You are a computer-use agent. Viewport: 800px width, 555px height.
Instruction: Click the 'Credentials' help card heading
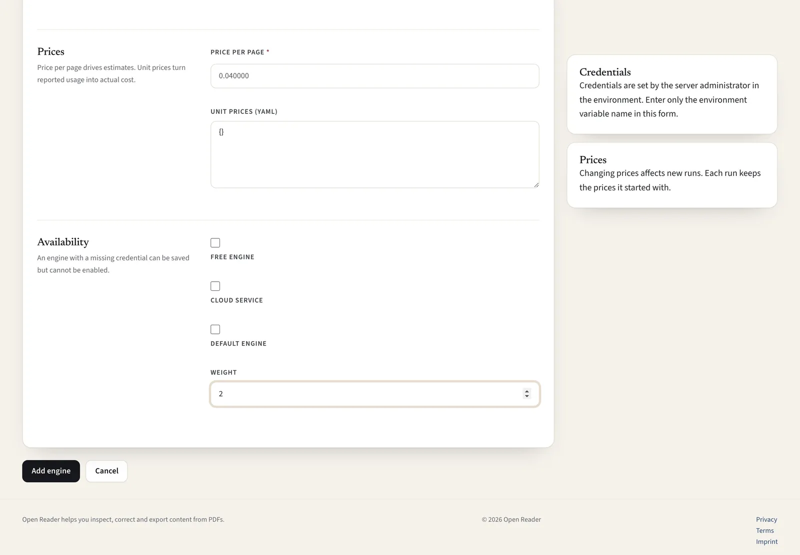pos(605,72)
